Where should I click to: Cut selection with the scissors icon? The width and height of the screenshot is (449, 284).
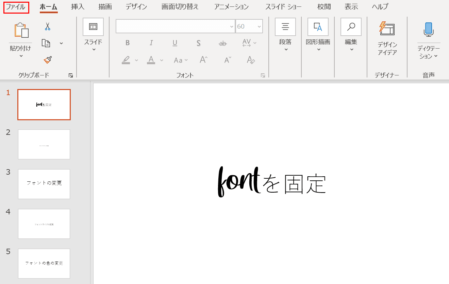click(x=47, y=26)
